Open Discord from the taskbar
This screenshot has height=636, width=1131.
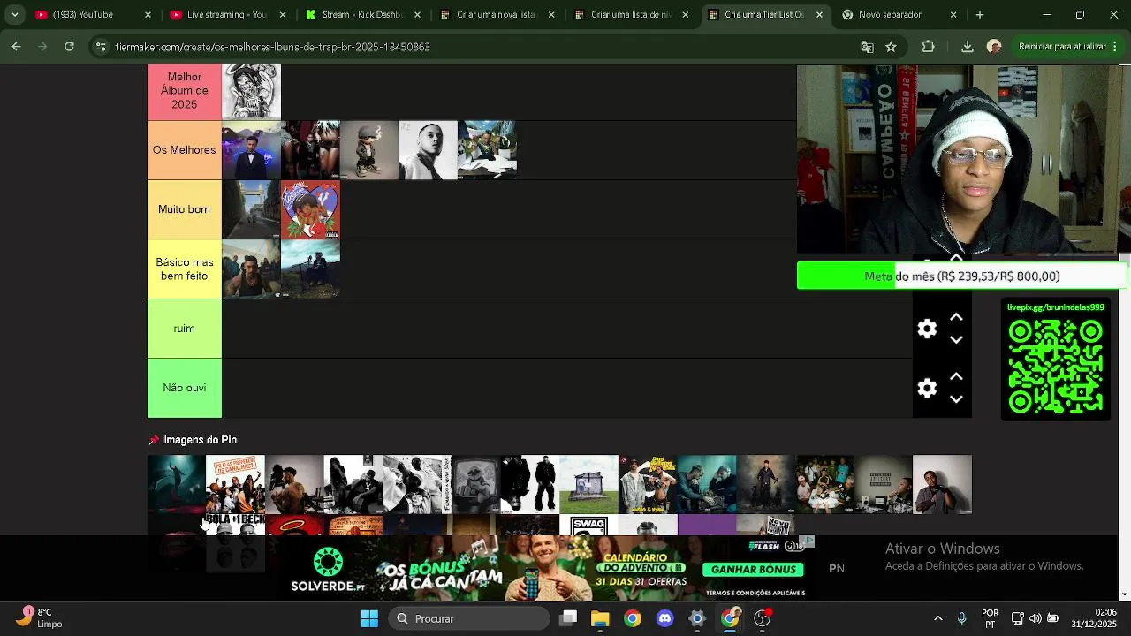(x=664, y=618)
